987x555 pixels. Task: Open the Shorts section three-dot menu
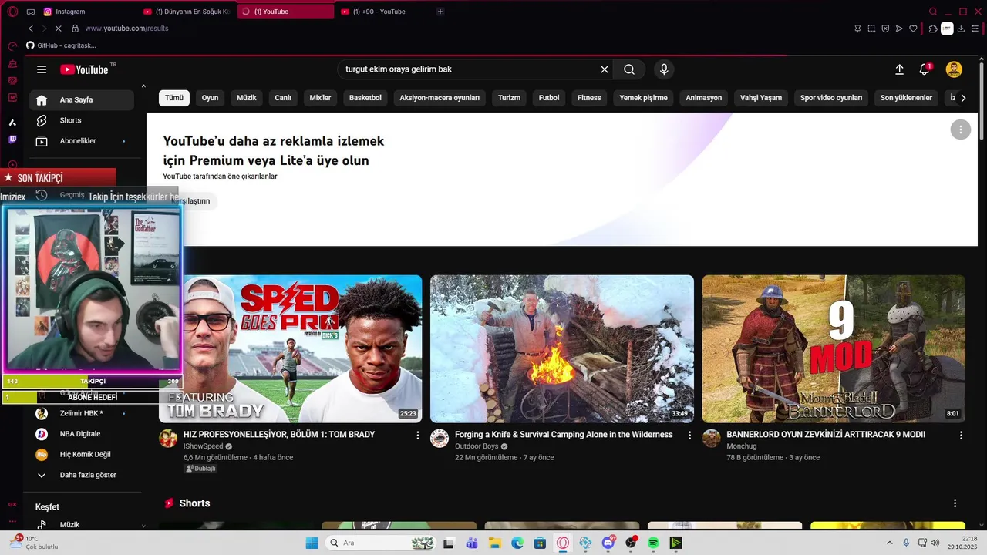pos(955,503)
